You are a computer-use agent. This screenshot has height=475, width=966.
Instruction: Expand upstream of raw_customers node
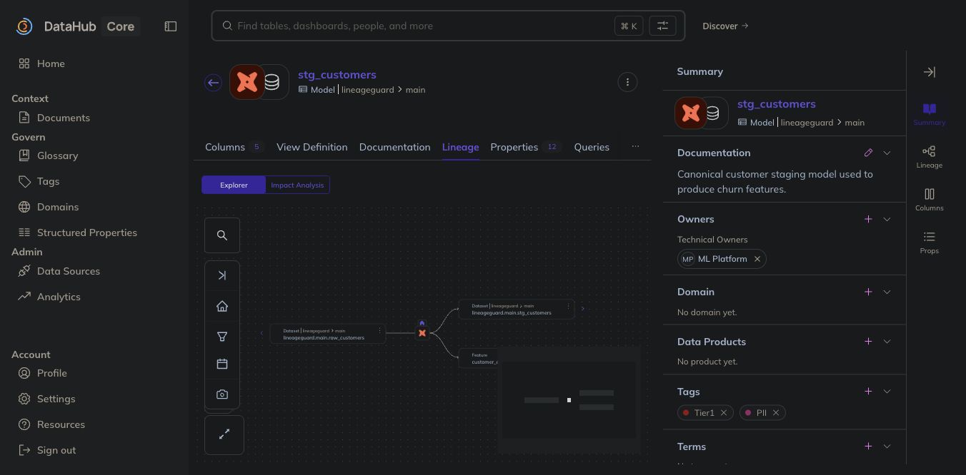point(262,333)
